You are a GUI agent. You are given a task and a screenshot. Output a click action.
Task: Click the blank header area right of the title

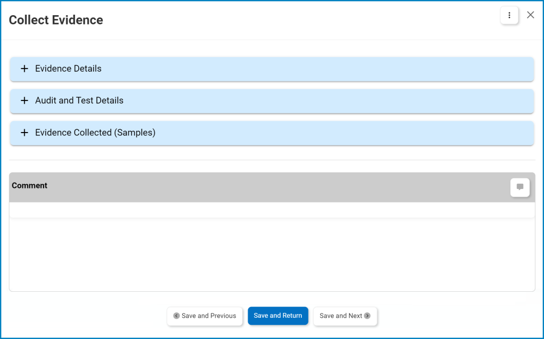[x=299, y=20]
